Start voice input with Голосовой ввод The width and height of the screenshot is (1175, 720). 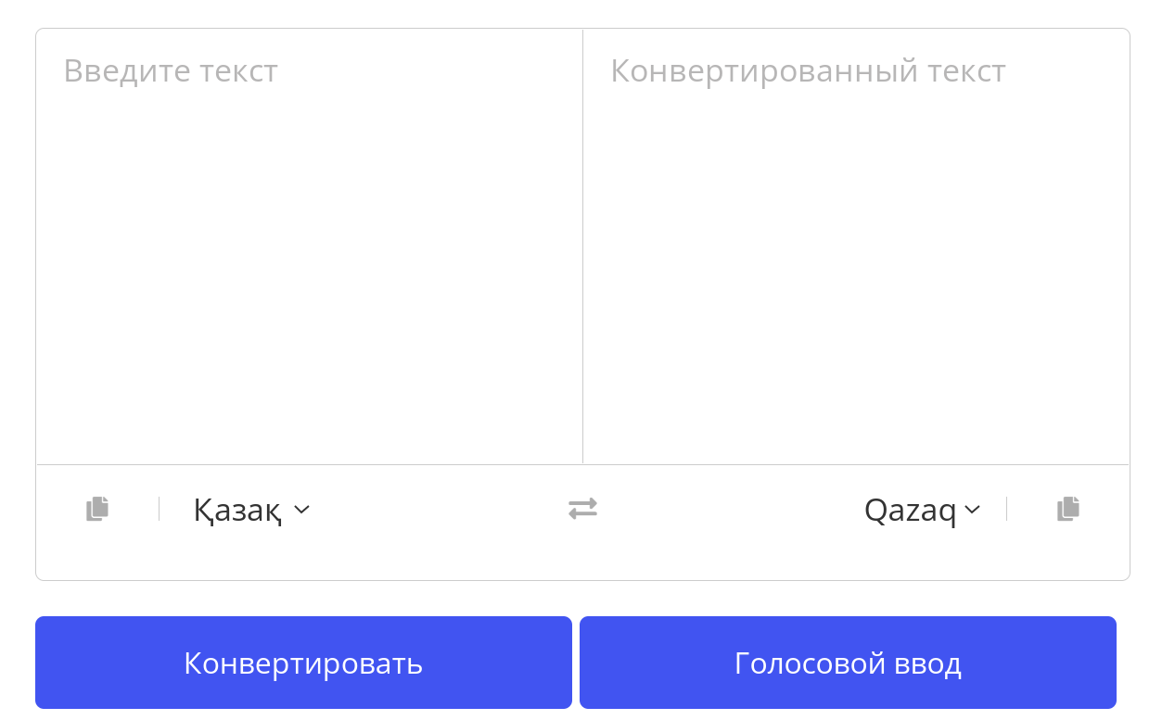848,663
